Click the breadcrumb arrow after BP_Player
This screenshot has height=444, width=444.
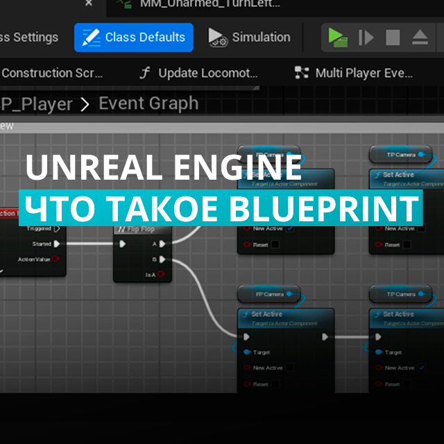point(85,105)
